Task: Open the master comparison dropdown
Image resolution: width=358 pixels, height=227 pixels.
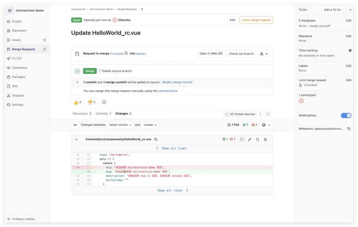Action: (150, 125)
